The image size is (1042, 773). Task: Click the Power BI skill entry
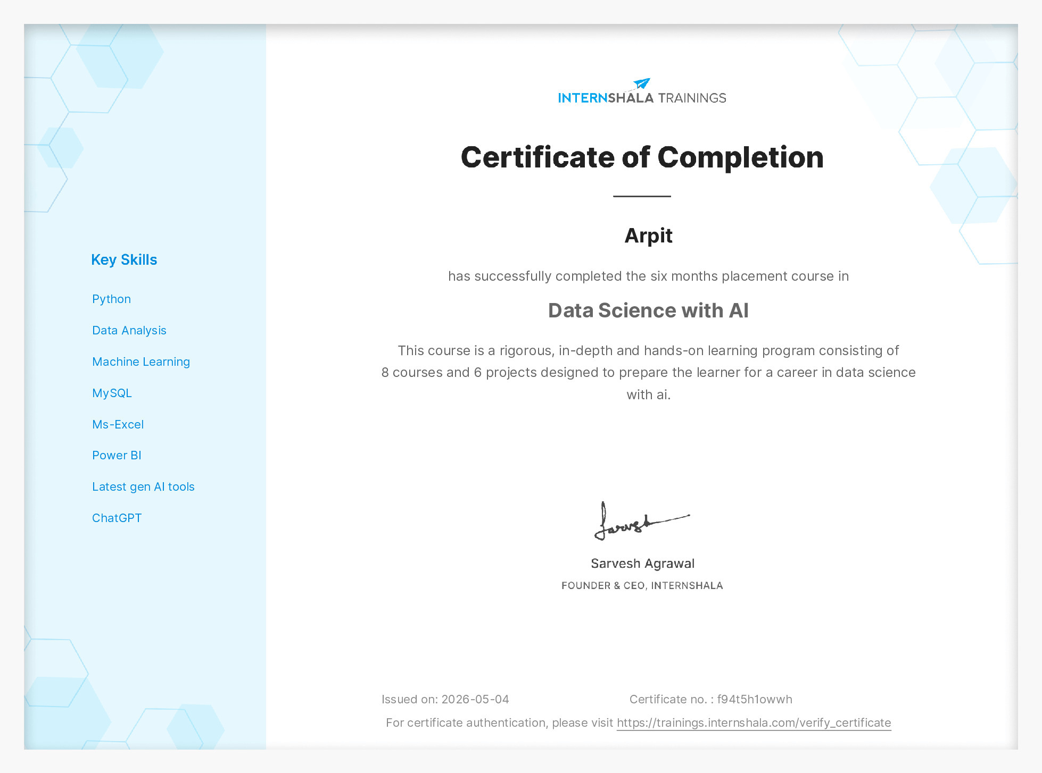117,455
